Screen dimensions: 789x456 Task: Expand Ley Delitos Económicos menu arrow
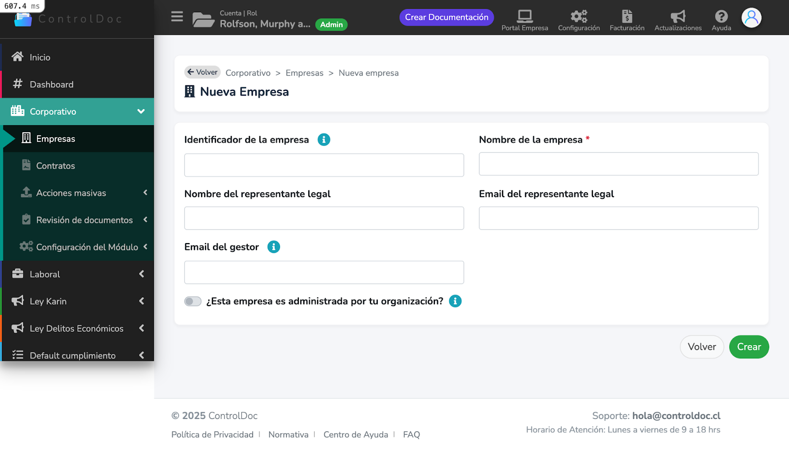142,328
